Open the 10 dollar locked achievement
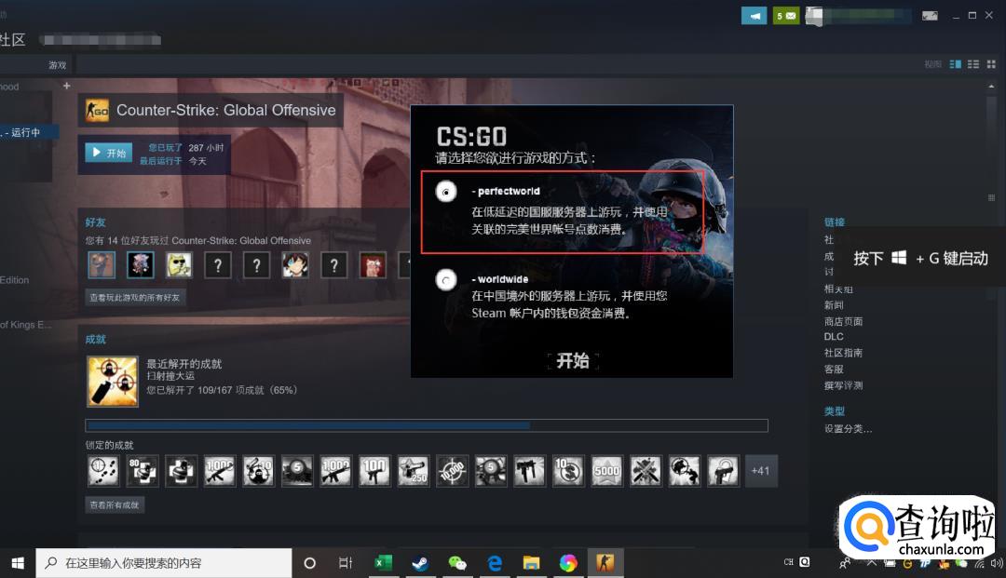The height and width of the screenshot is (578, 1006). click(568, 471)
